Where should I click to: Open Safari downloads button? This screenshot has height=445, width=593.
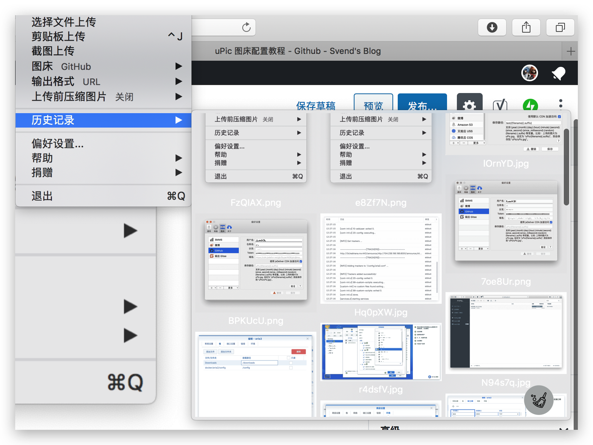tap(492, 27)
